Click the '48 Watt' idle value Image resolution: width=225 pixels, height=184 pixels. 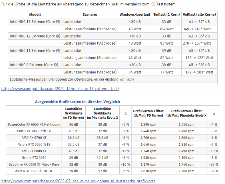135,43
